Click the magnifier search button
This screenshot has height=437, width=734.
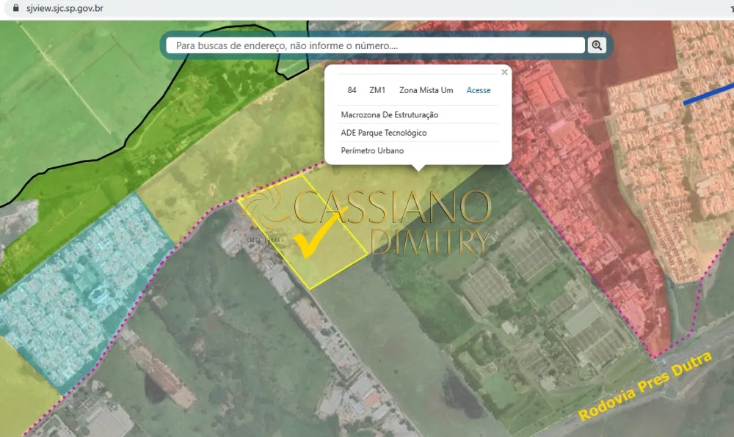597,45
